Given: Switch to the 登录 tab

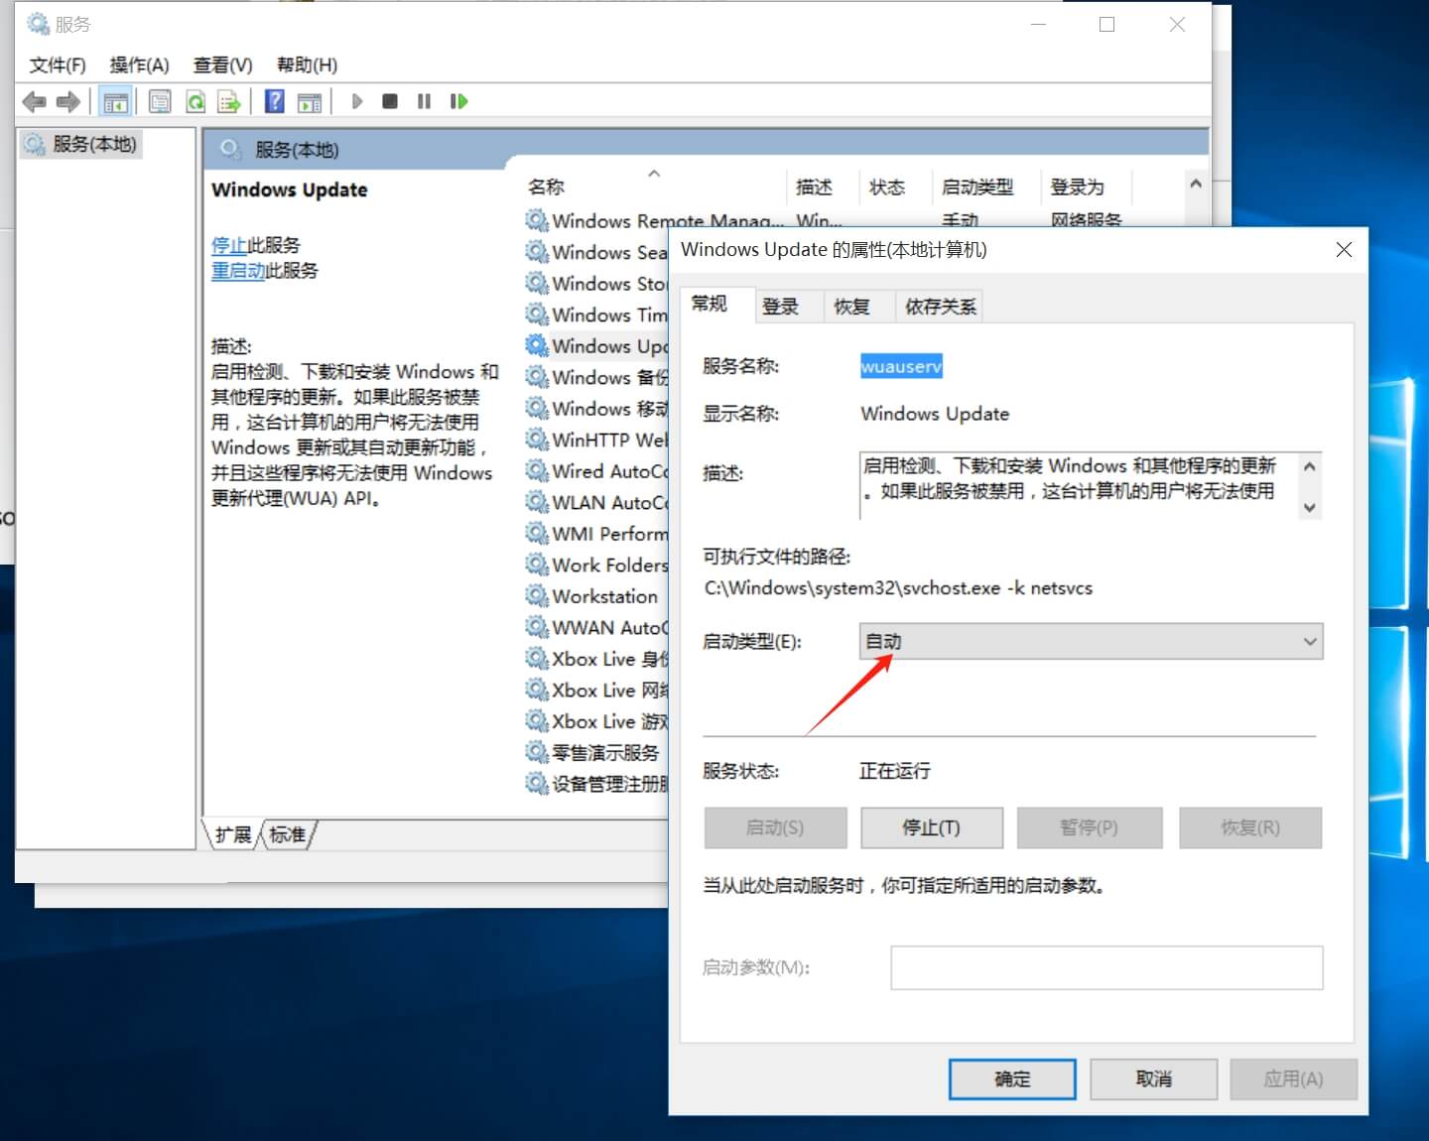Looking at the screenshot, I should coord(780,307).
